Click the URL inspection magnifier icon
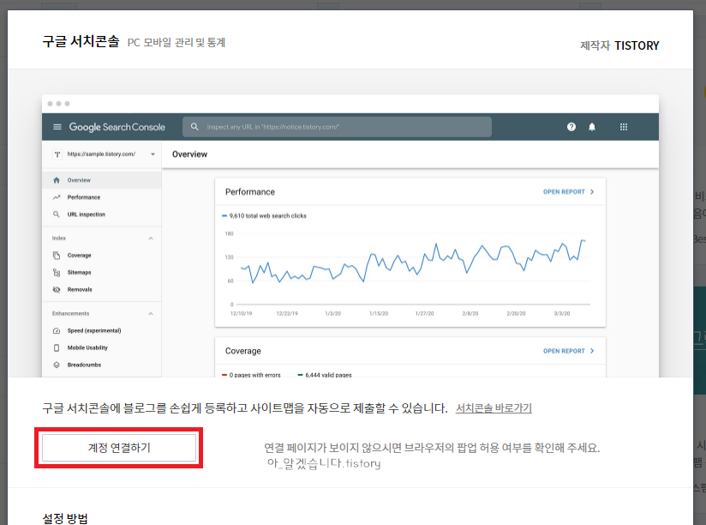Viewport: 706px width, 525px height. (57, 214)
